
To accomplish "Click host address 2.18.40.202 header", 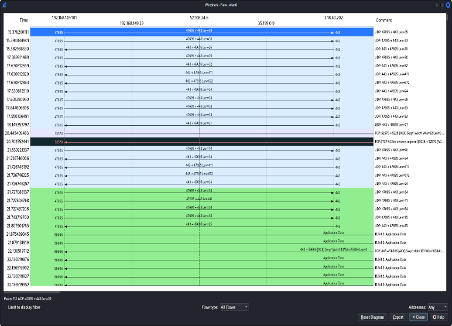I will point(333,18).
